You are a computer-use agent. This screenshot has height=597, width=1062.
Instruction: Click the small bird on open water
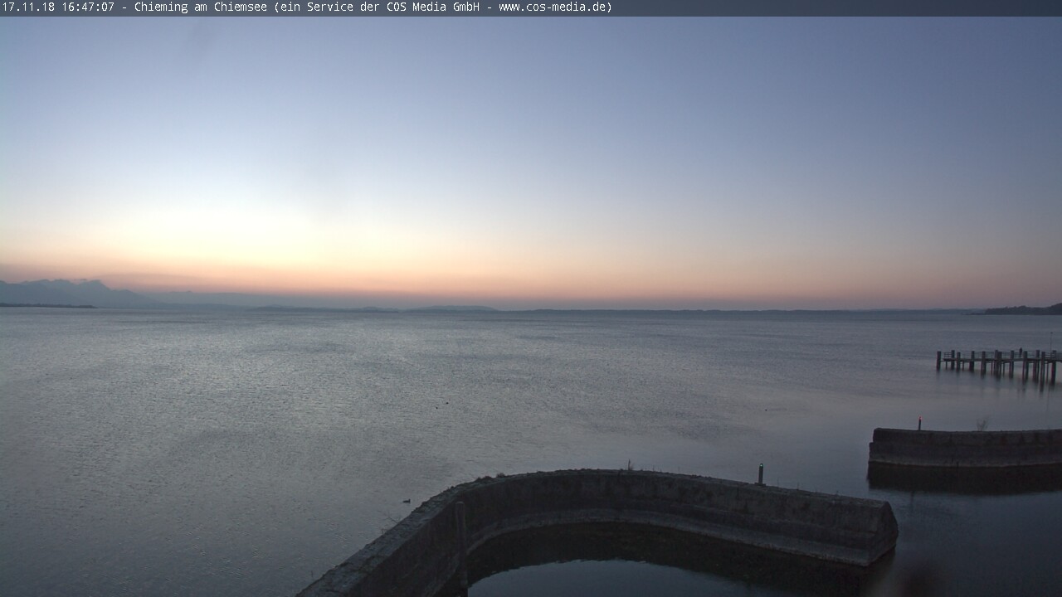pyautogui.click(x=446, y=404)
